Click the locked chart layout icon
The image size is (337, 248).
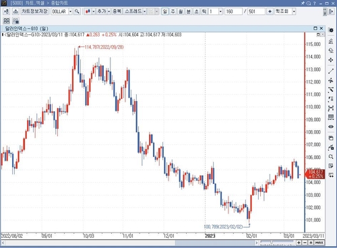click(x=16, y=21)
